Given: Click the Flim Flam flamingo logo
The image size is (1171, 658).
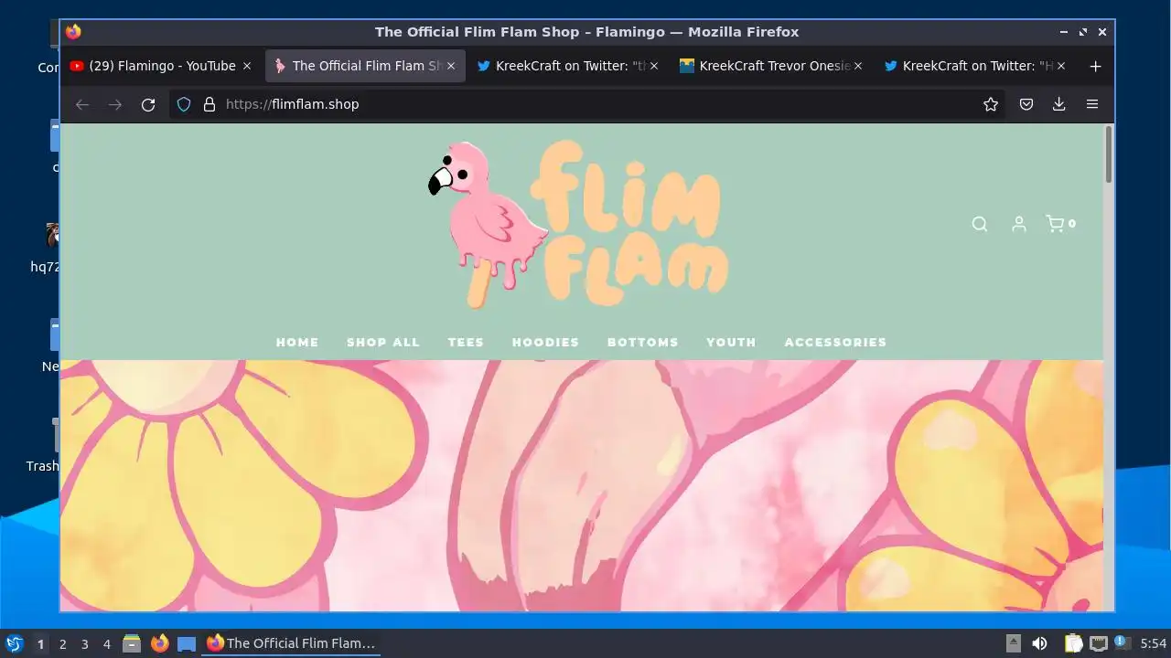Looking at the screenshot, I should (x=578, y=224).
